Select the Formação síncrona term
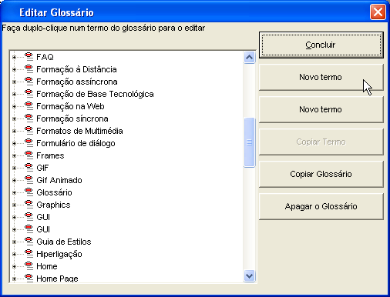Screen dimensions: 390x297 [72, 118]
